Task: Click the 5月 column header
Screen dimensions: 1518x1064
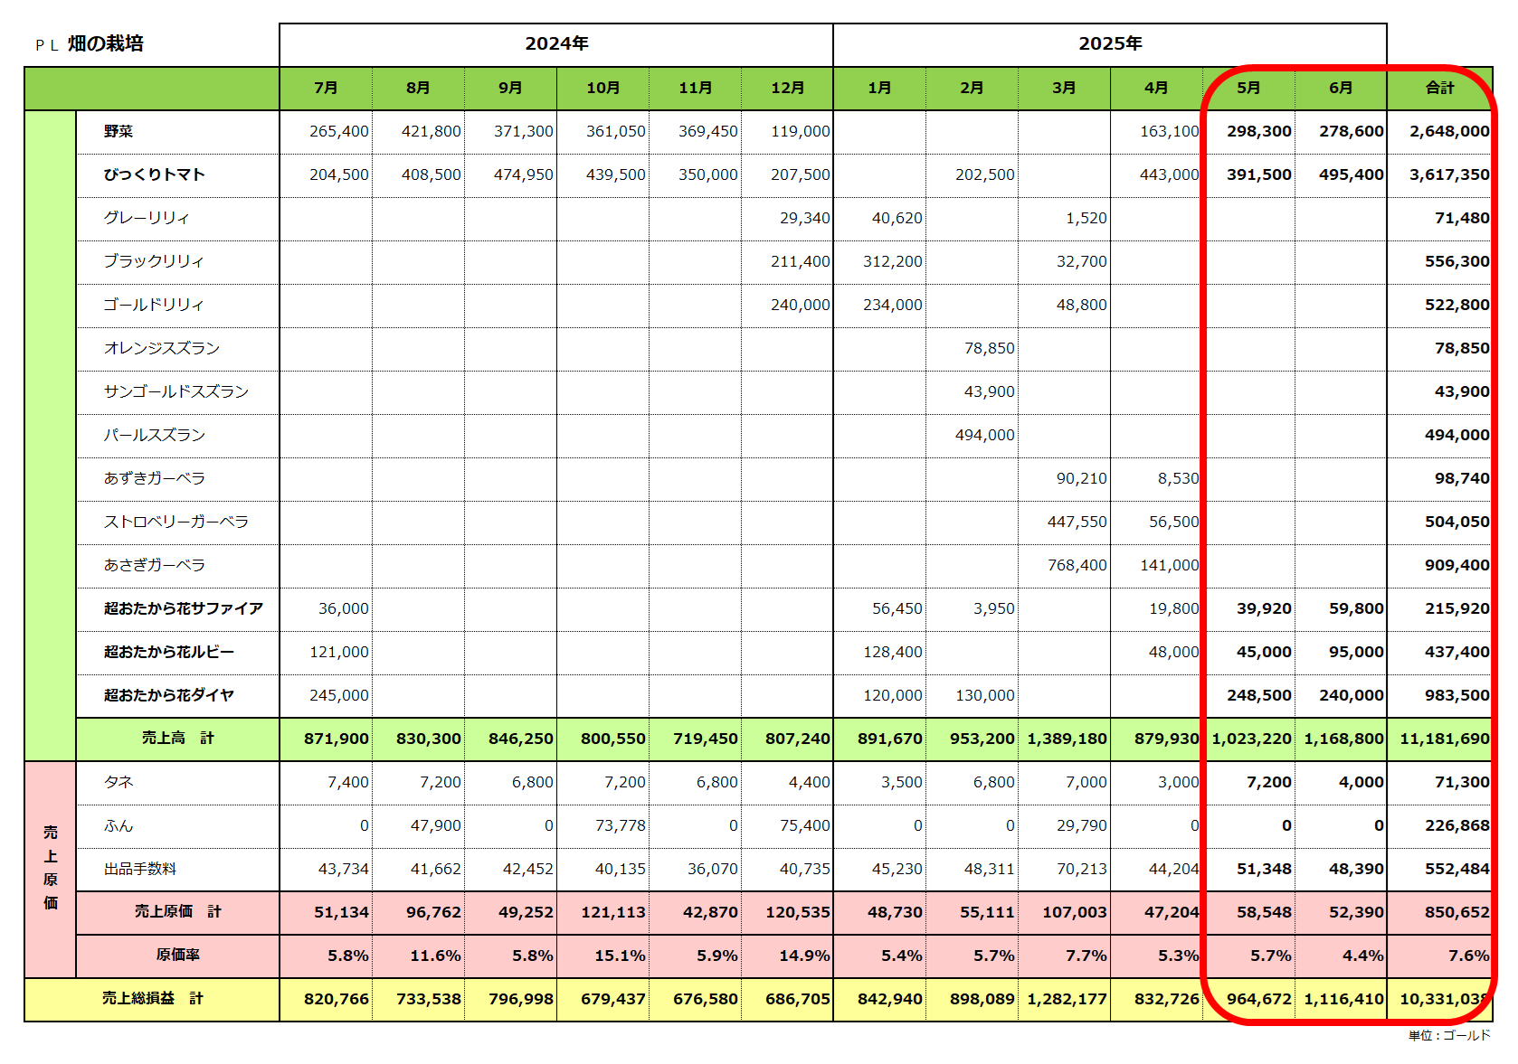Action: tap(1248, 88)
